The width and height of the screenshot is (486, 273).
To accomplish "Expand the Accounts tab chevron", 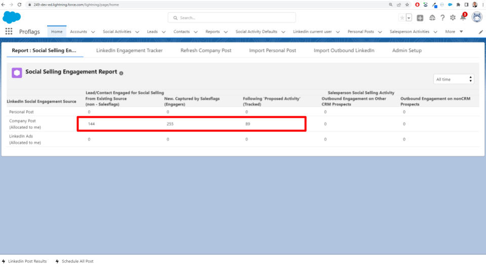I will tap(93, 32).
